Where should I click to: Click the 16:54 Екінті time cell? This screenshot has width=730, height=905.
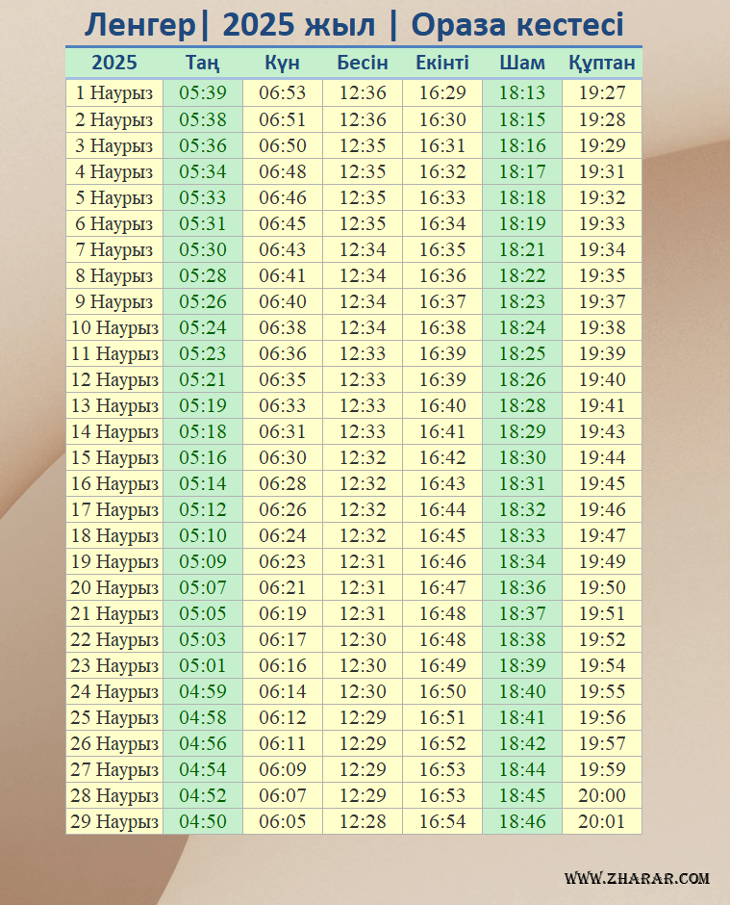click(x=442, y=821)
